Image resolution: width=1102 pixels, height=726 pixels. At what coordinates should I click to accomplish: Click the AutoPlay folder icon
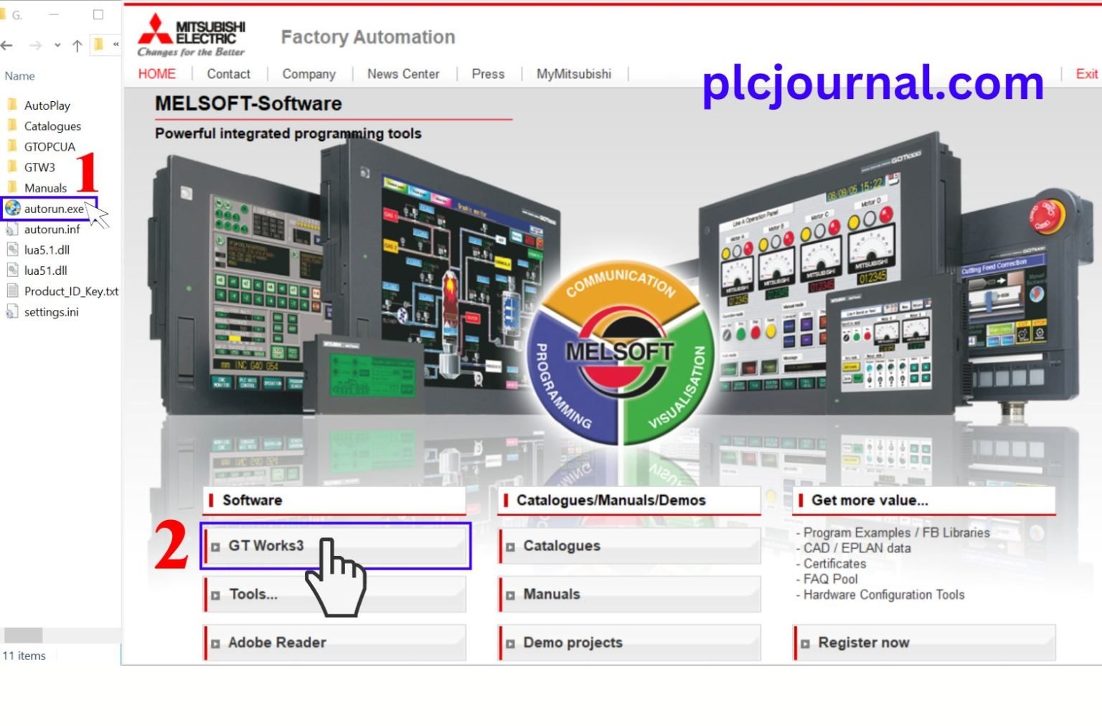[x=12, y=105]
